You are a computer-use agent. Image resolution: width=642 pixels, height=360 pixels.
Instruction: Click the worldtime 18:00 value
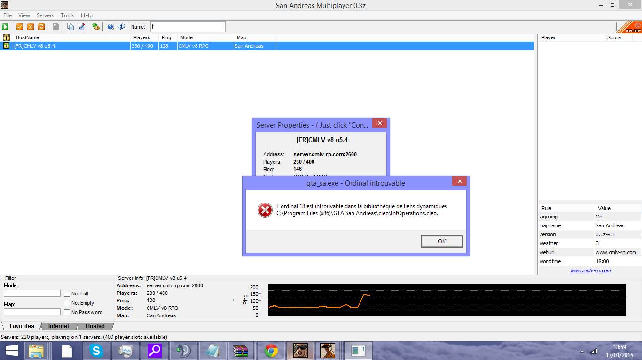602,261
